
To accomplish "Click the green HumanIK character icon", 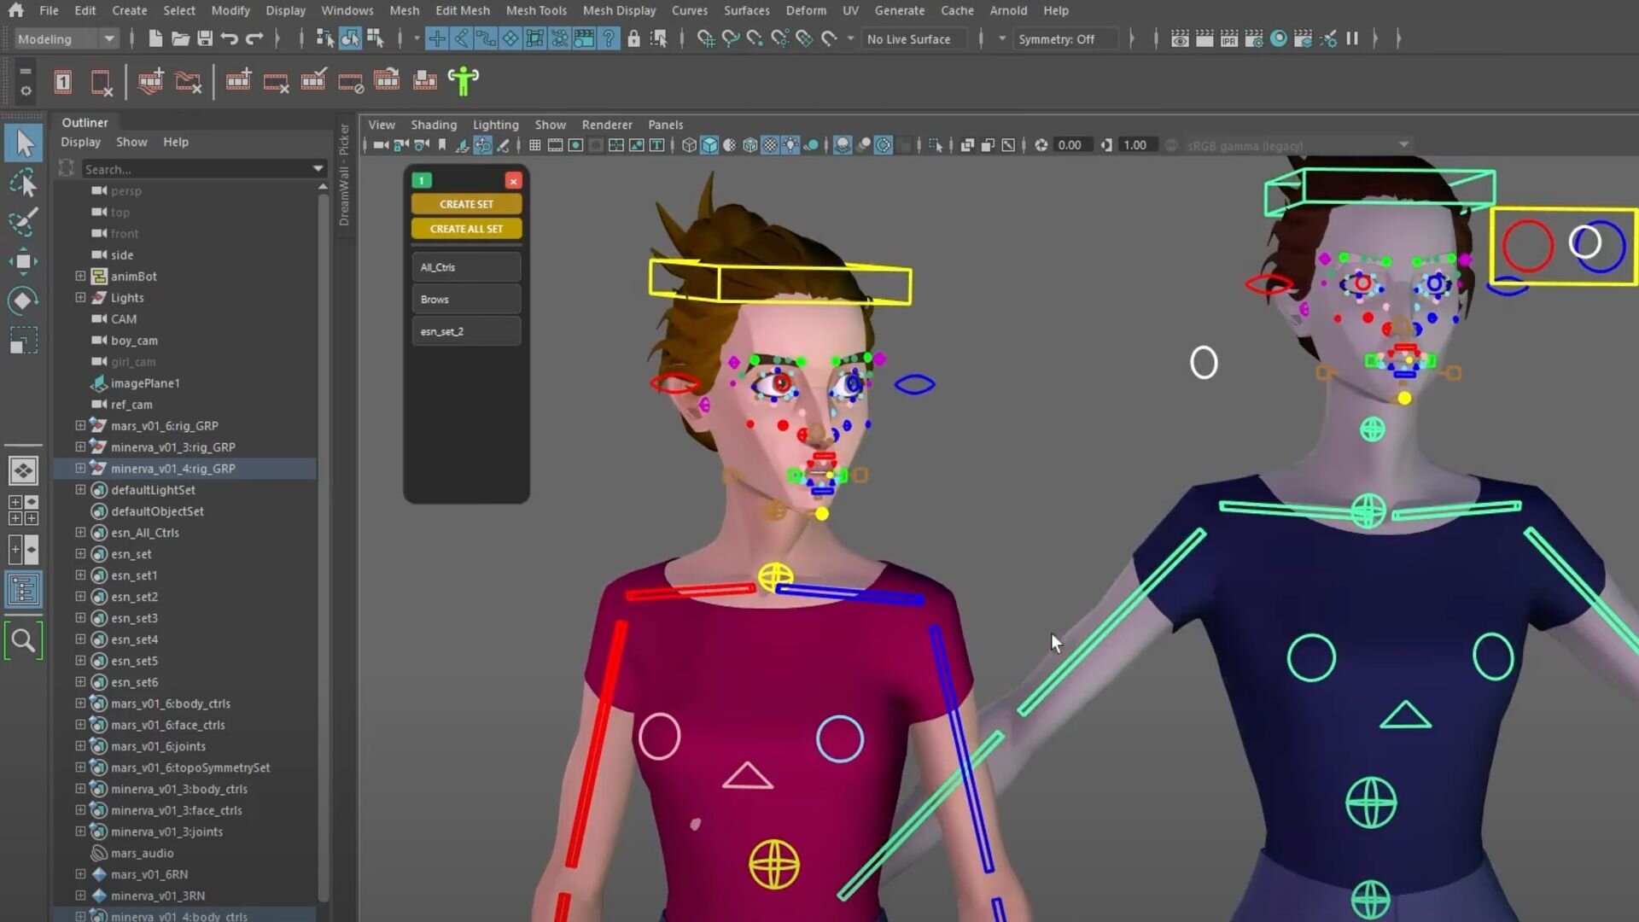I will point(464,81).
